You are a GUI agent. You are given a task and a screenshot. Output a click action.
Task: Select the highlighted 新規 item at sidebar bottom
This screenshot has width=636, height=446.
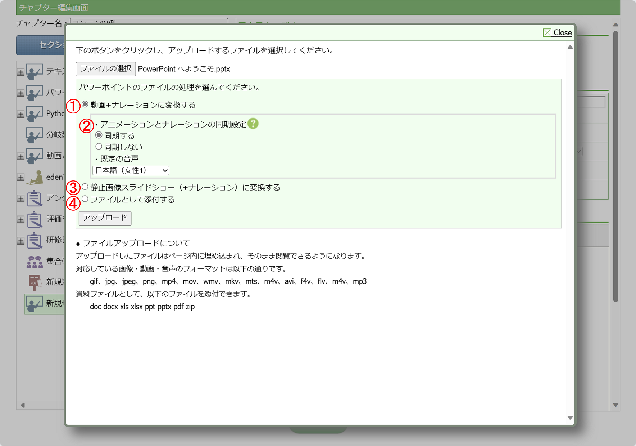[x=44, y=304]
